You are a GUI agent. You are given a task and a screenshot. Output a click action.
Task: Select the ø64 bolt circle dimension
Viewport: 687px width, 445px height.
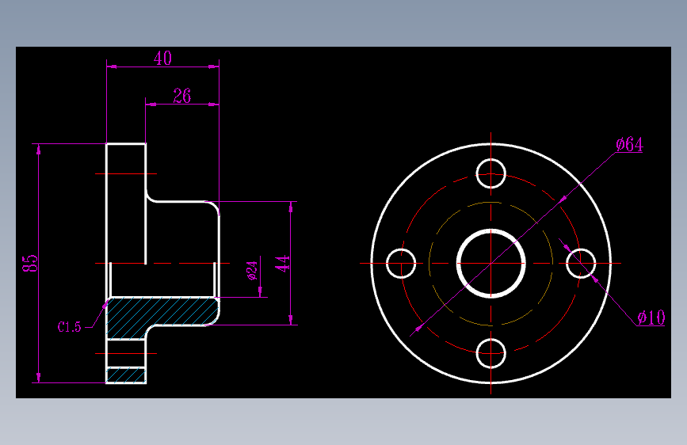coord(630,145)
